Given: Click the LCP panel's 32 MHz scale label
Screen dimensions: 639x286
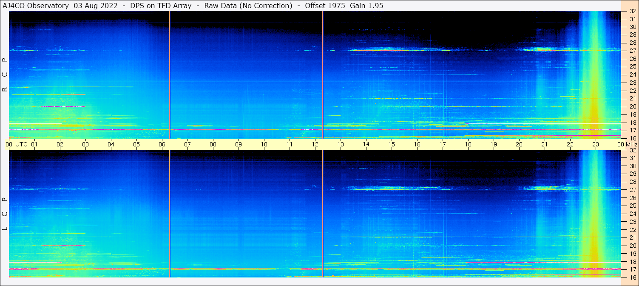Looking at the screenshot, I should 632,150.
